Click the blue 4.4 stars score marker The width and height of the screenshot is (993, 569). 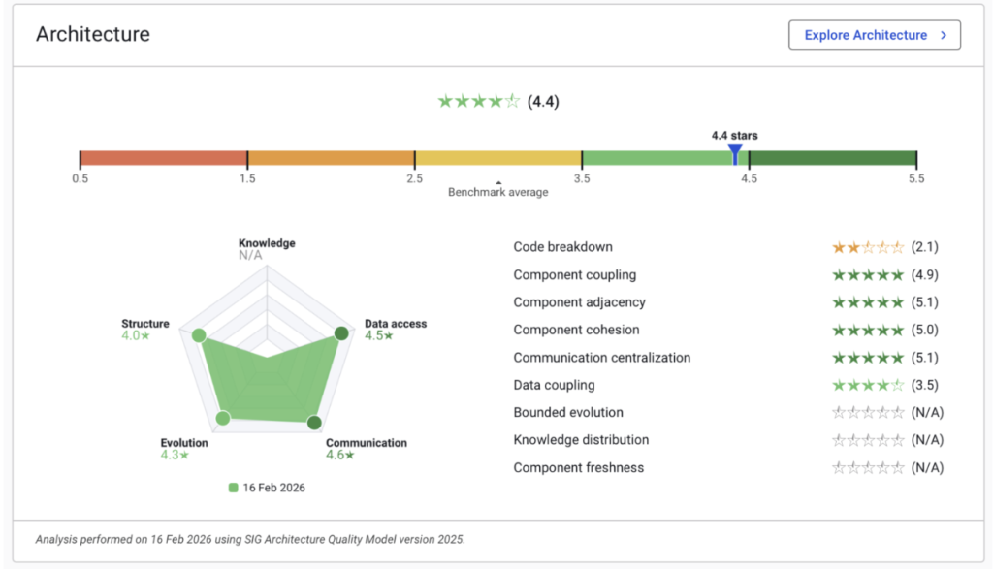[735, 154]
